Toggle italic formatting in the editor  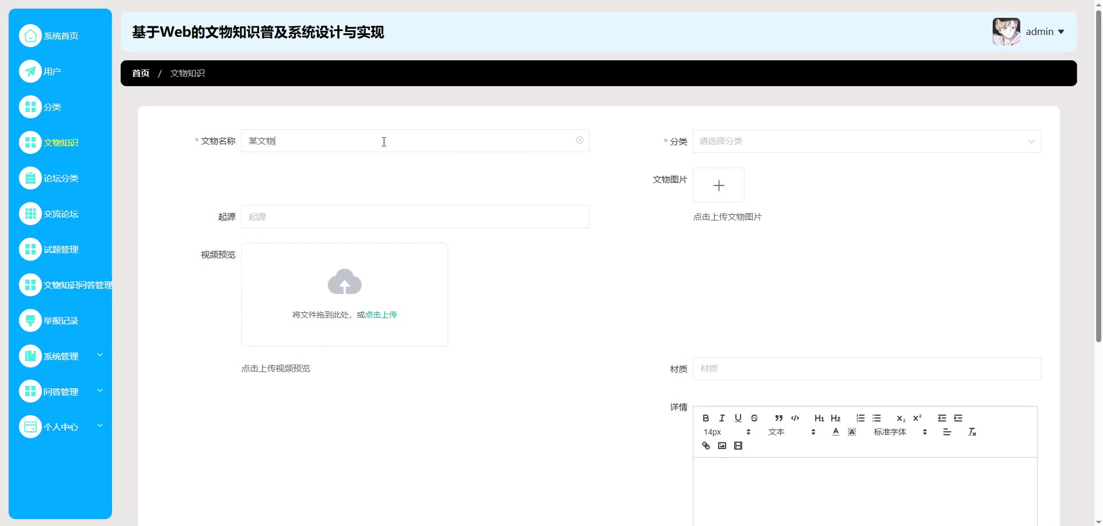[x=722, y=418]
